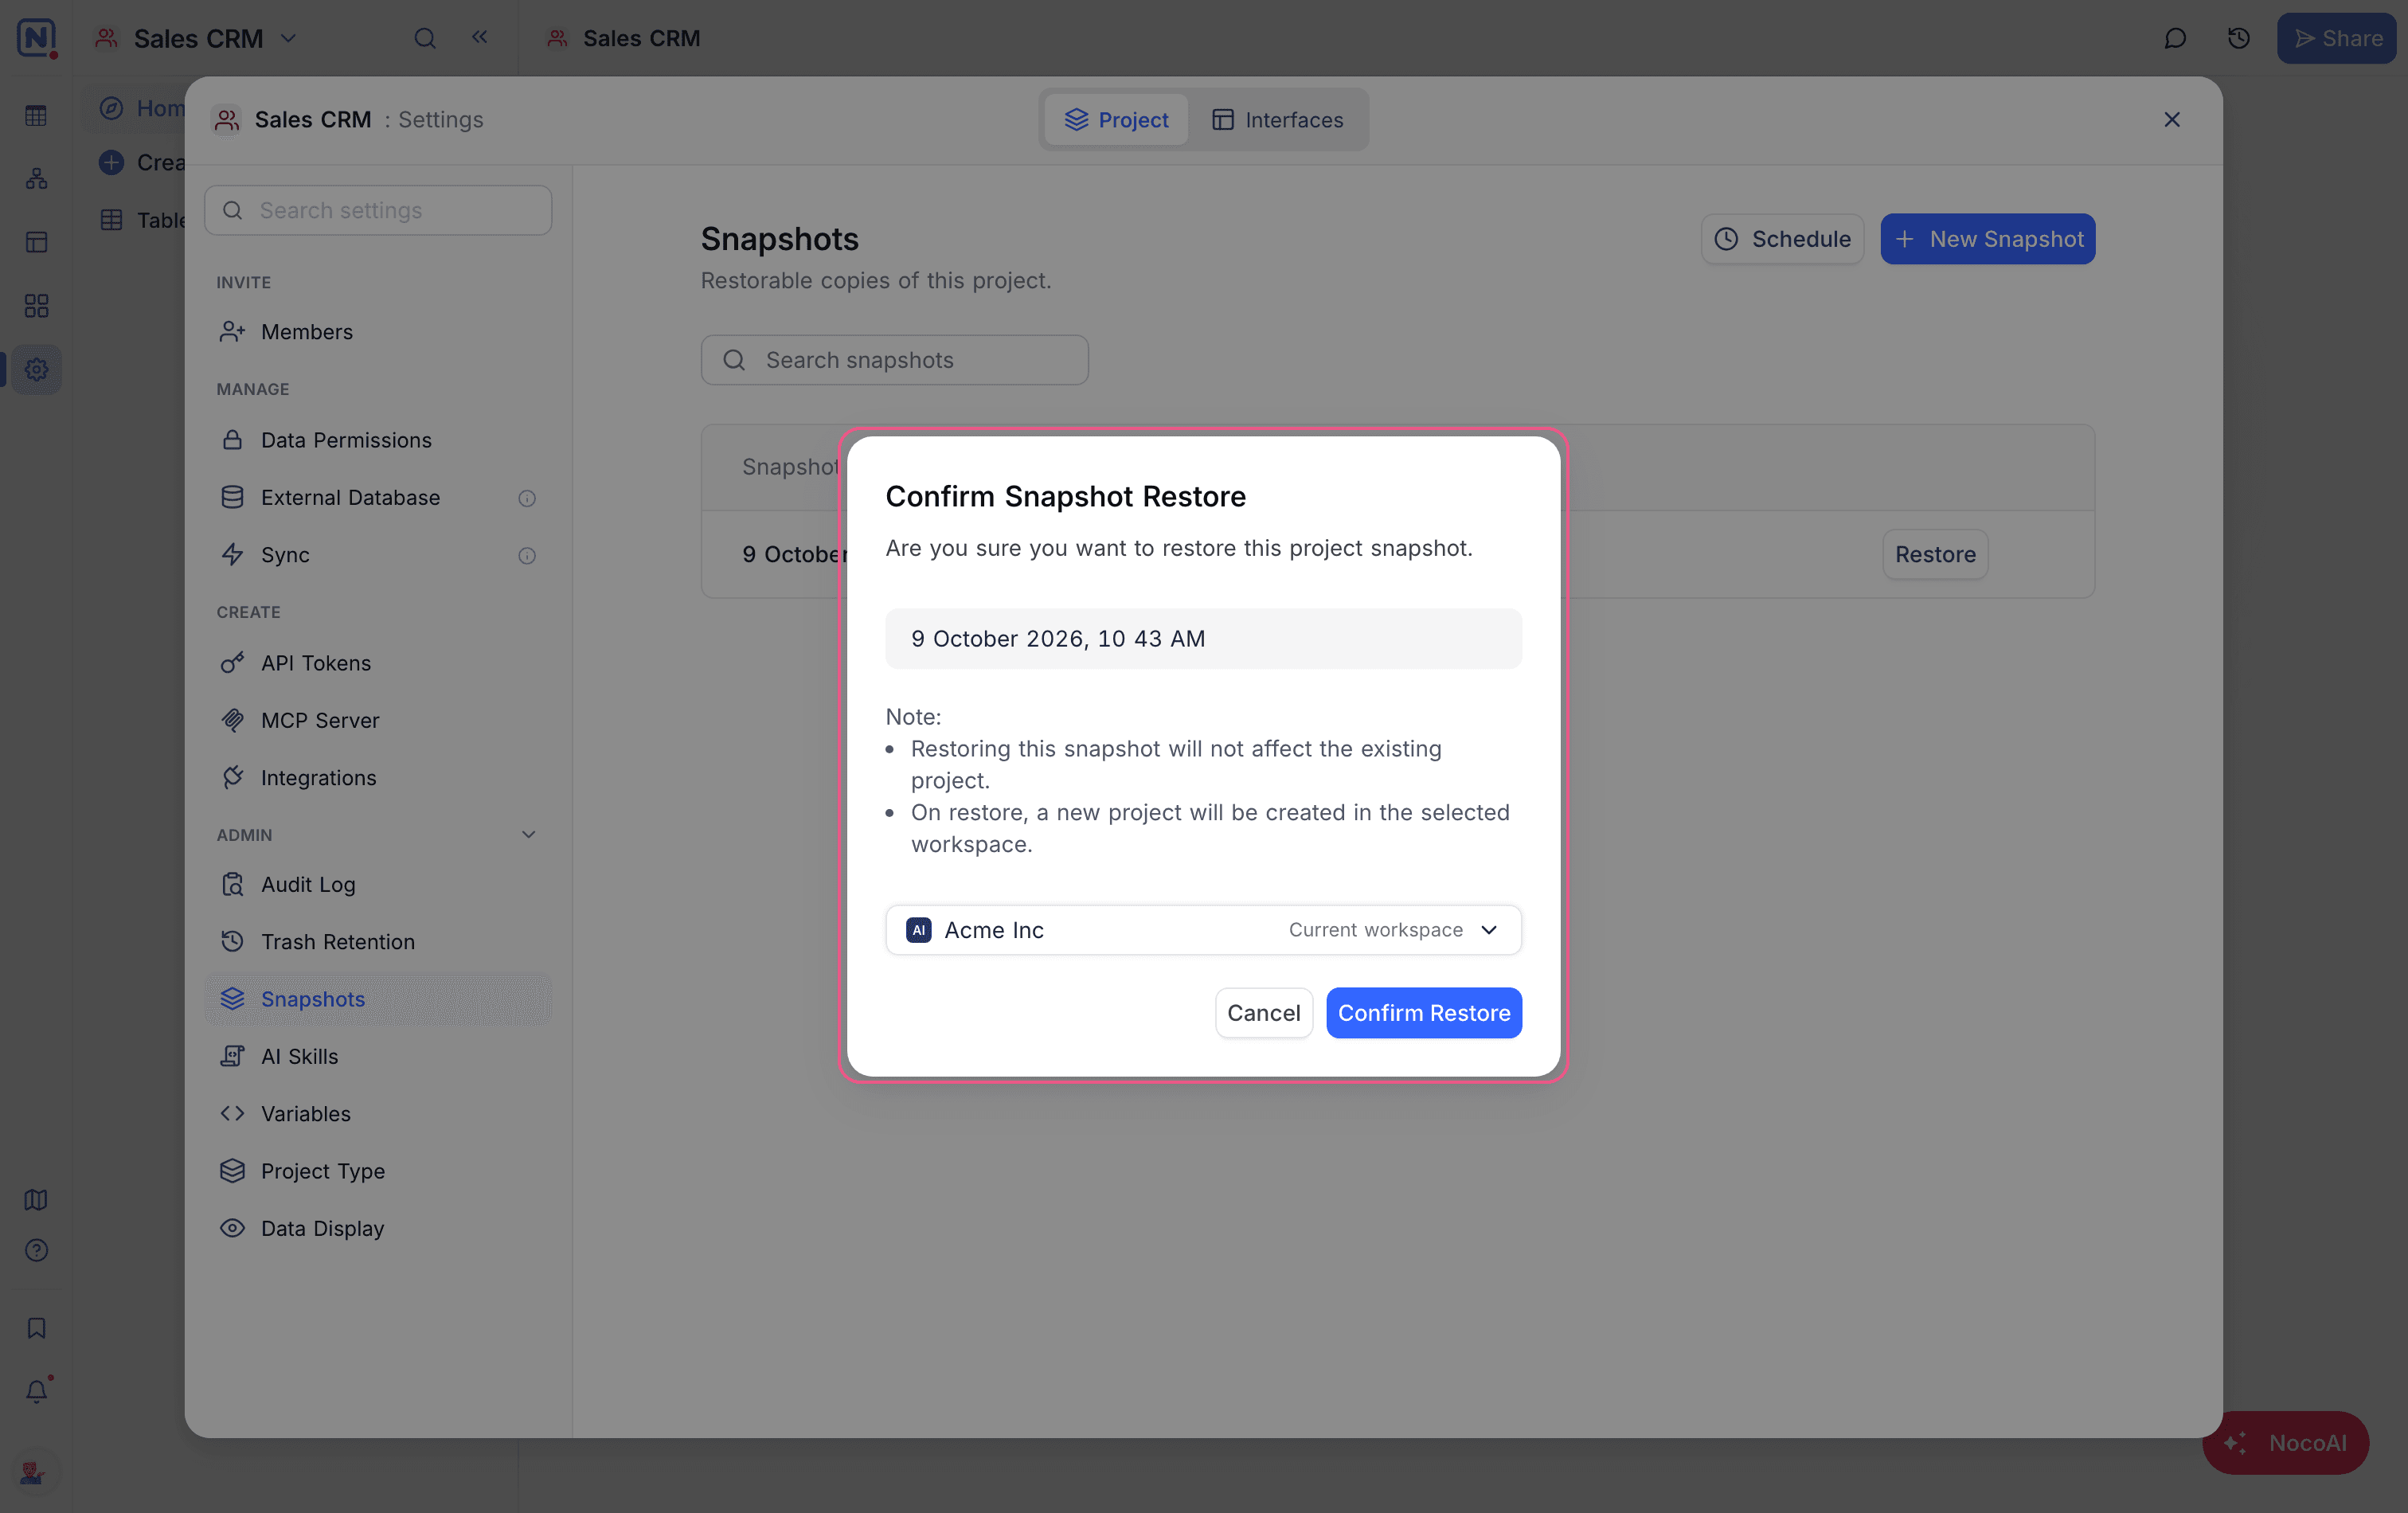Open the notifications bell icon

click(x=37, y=1390)
